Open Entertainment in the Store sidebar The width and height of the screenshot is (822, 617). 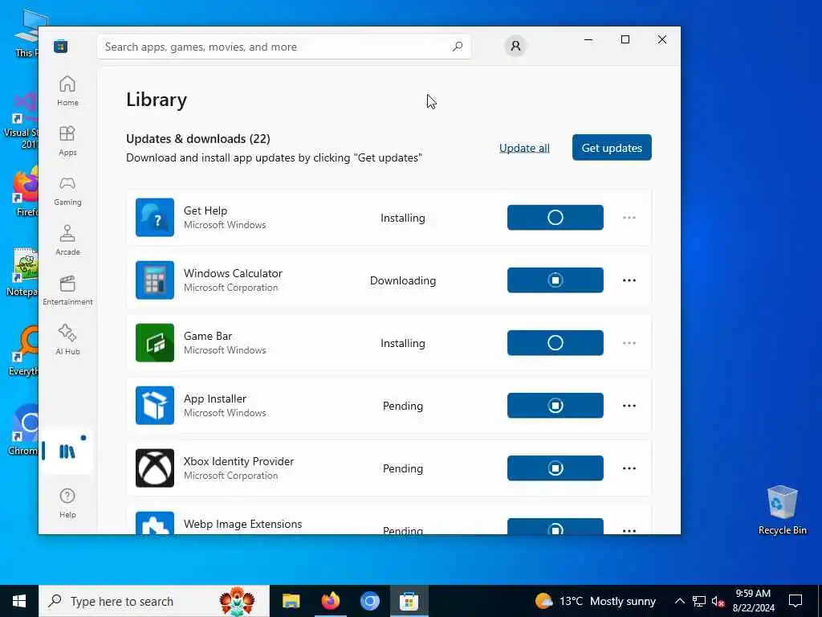click(67, 291)
